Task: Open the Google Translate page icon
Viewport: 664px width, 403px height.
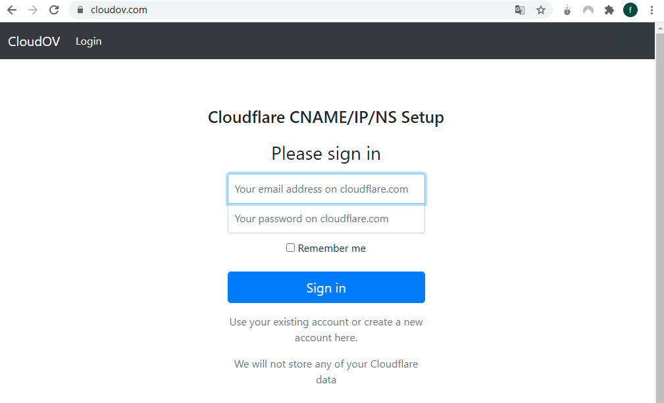Action: 520,10
